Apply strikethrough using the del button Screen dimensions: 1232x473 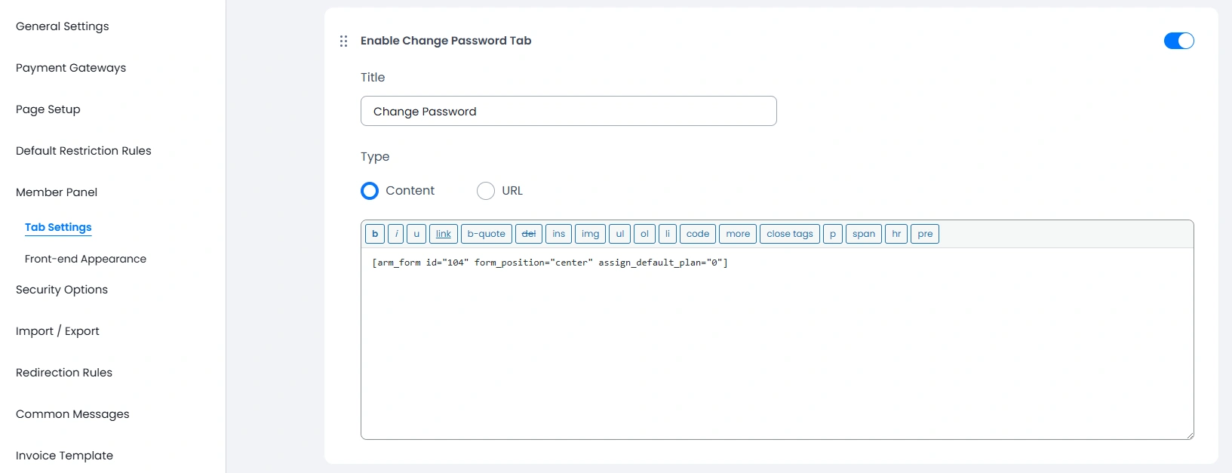coord(529,234)
